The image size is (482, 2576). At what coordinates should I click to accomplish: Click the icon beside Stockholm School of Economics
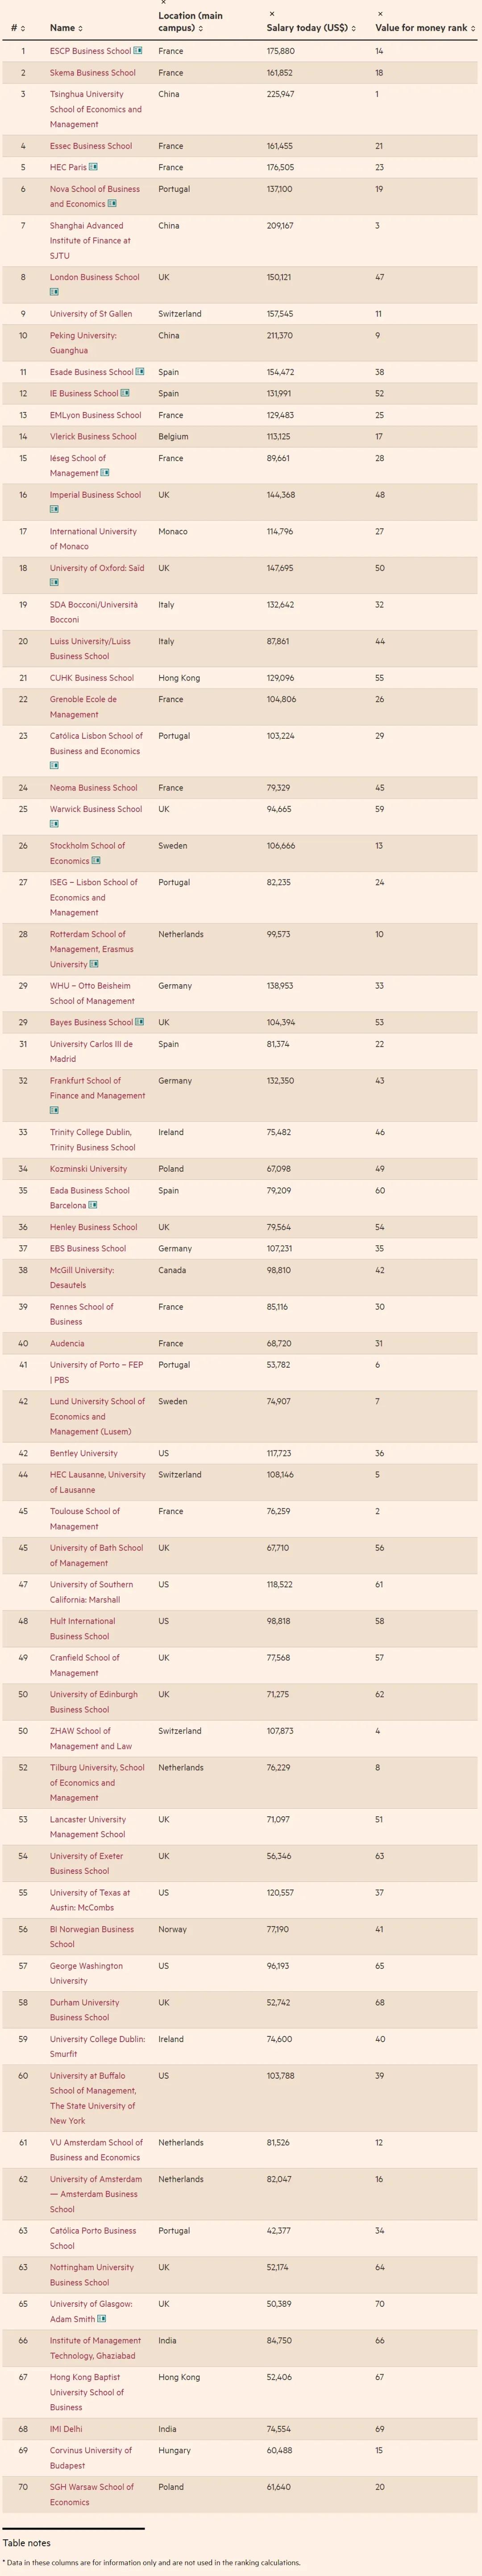pyautogui.click(x=96, y=860)
